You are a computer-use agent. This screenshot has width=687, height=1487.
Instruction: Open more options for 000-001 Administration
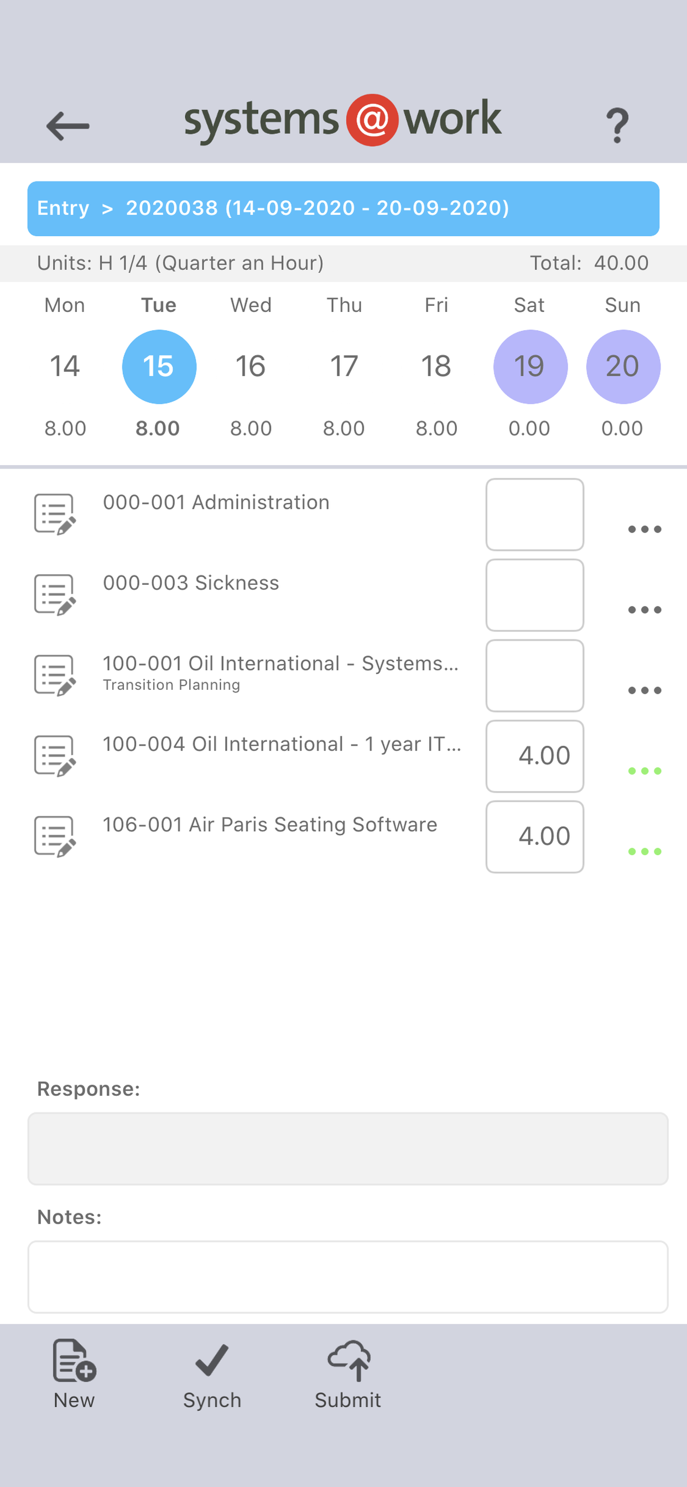pyautogui.click(x=644, y=529)
